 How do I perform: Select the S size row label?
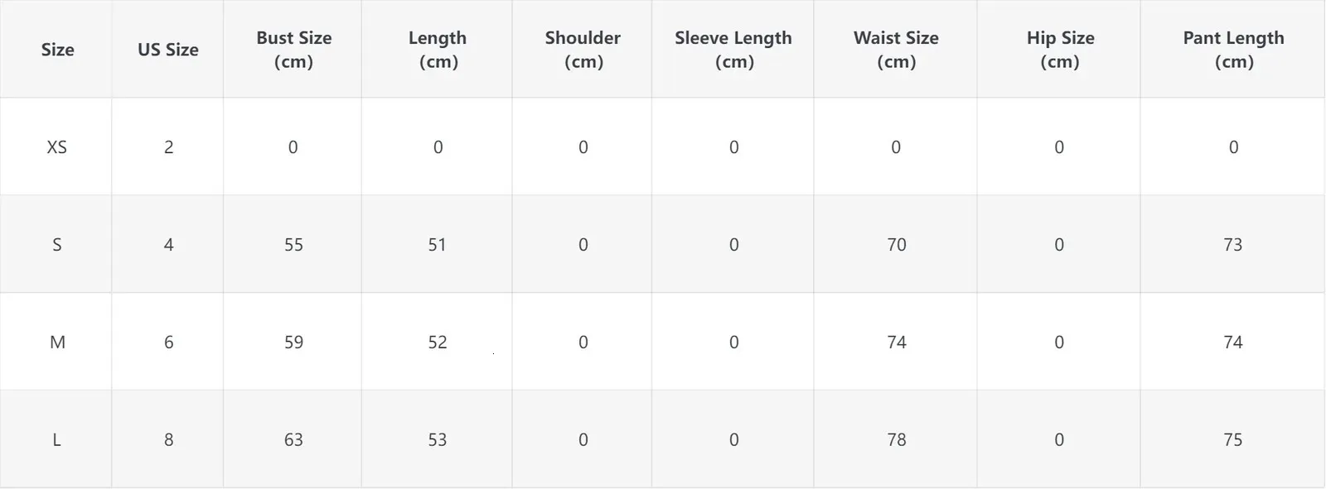[x=56, y=245]
